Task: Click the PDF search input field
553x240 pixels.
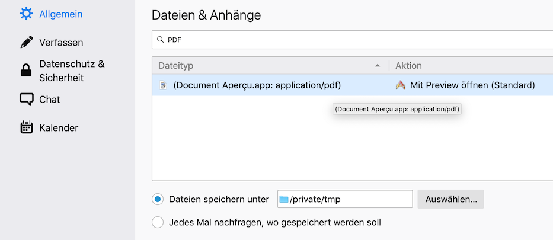Action: point(356,40)
